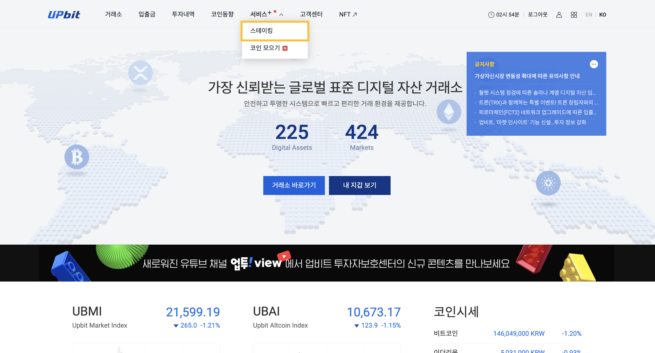This screenshot has height=353, width=655.
Task: Click the UBMI index title
Action: click(x=87, y=311)
